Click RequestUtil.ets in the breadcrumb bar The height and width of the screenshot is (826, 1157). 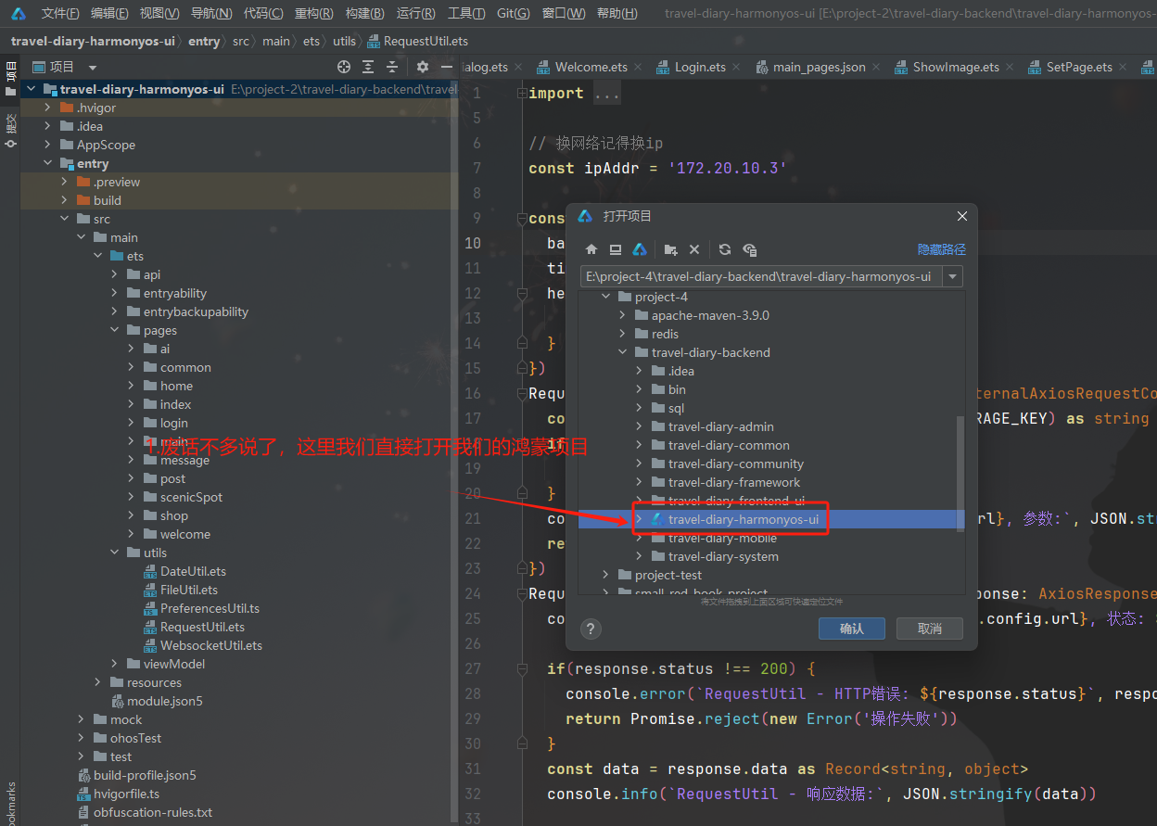tap(426, 41)
